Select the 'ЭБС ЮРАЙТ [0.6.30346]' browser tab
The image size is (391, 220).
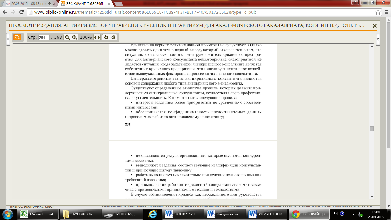(86, 4)
